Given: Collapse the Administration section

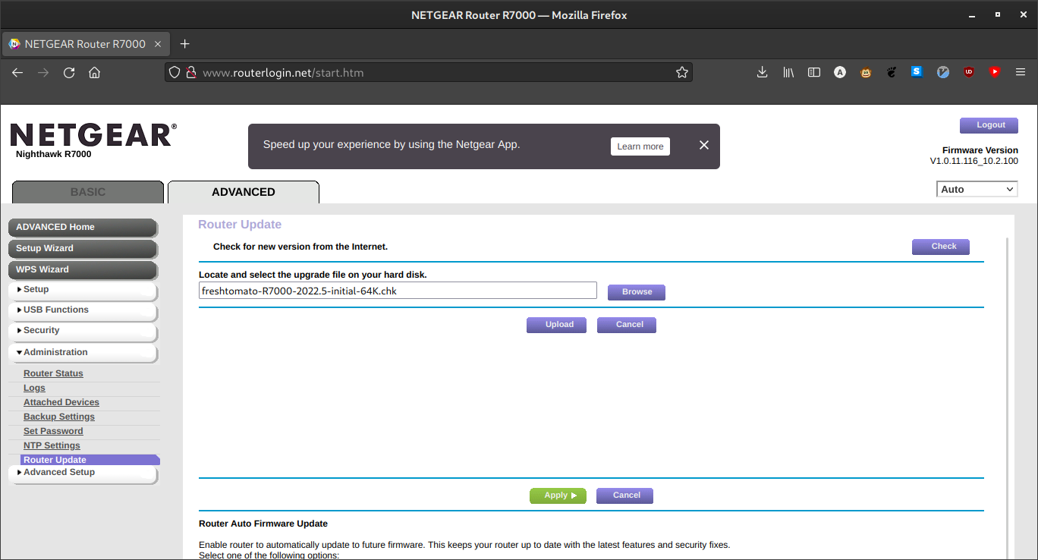Looking at the screenshot, I should pyautogui.click(x=83, y=352).
